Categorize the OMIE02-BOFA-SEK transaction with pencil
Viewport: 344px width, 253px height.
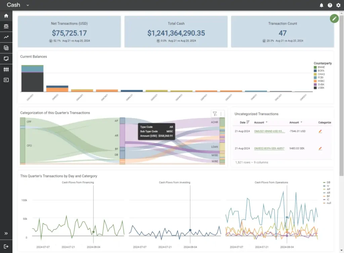click(320, 148)
